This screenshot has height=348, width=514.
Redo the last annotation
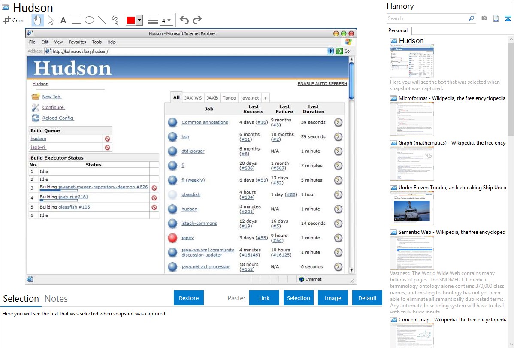click(x=197, y=20)
